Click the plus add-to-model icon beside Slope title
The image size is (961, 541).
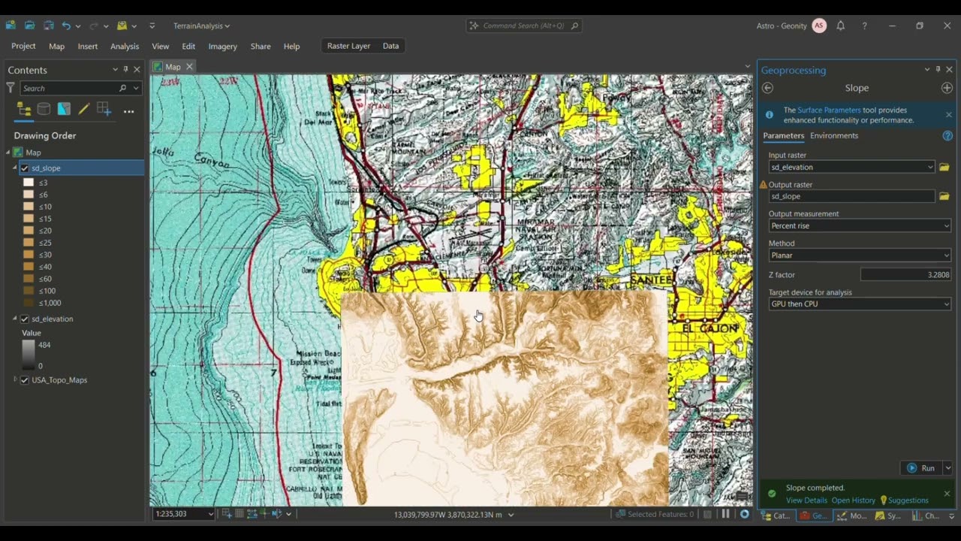click(x=947, y=88)
